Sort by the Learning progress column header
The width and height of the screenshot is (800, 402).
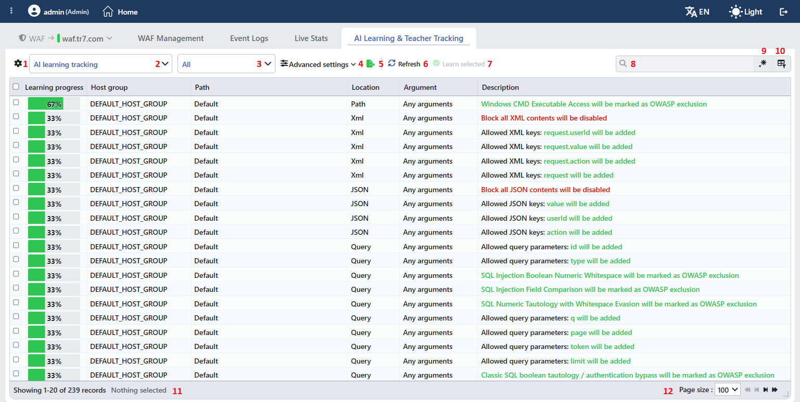[54, 87]
